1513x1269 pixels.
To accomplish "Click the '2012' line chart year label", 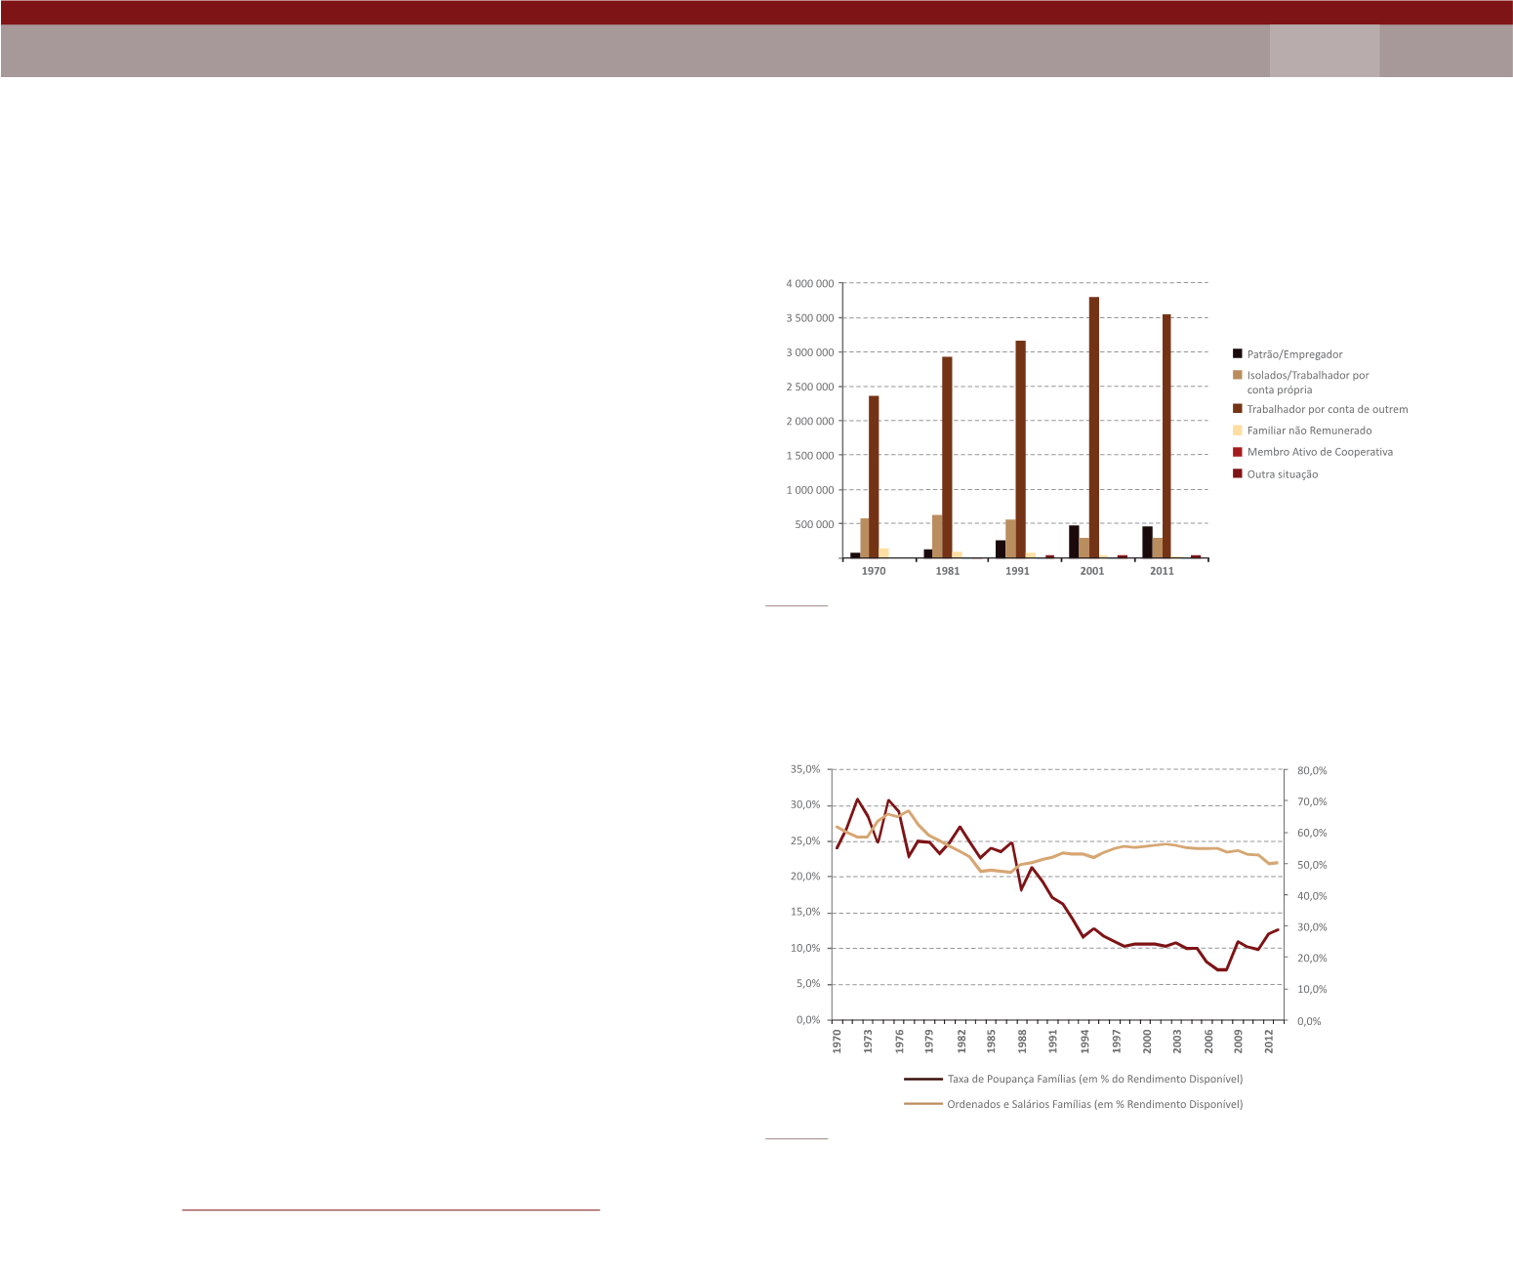I will click(x=1270, y=1041).
